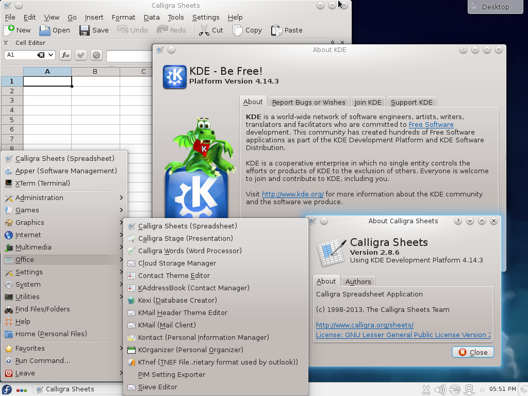Click the volume speaker tray icon

440,390
